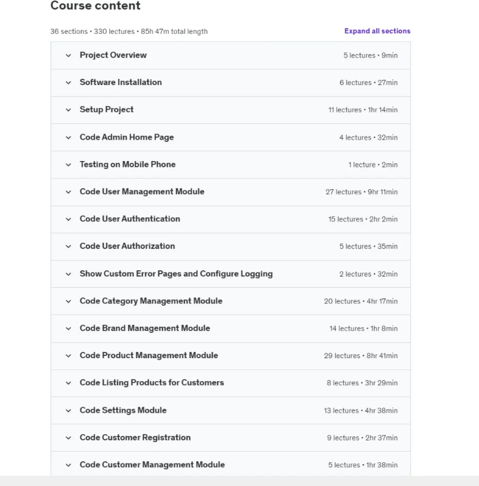Toggle the Code Admin Home Page chevron
The width and height of the screenshot is (479, 486).
coord(69,137)
